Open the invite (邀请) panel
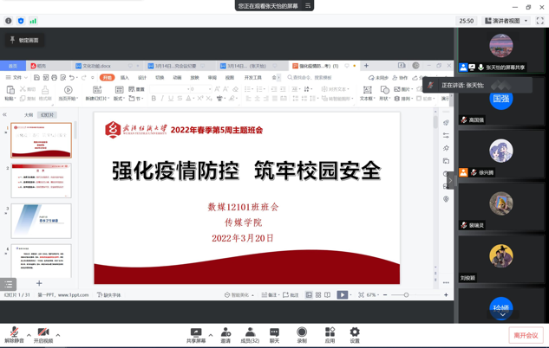Screen dimensions: 549x348 click(225, 332)
